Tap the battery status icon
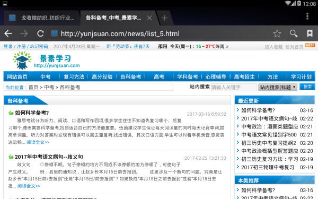 click(299, 4)
